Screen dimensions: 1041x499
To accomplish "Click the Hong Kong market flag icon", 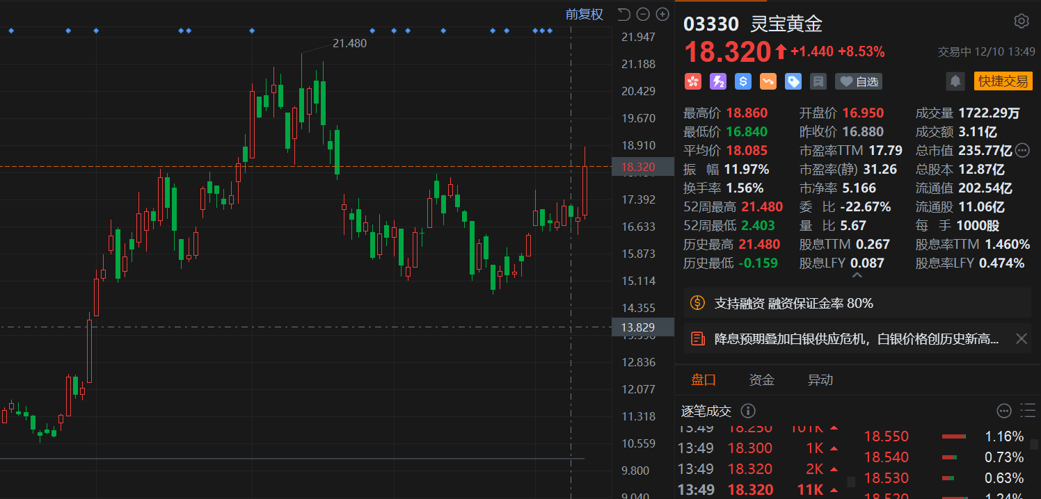I will pos(692,81).
